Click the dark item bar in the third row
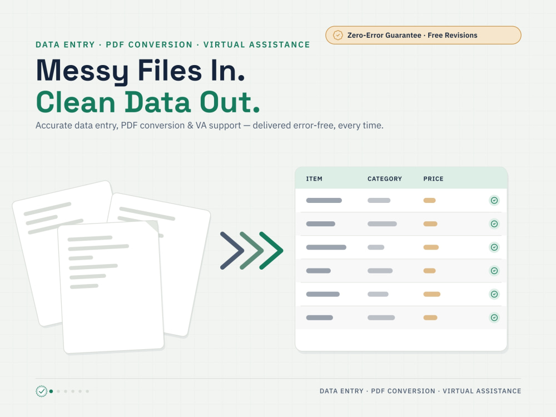Screen dimensions: 556x417 [x=326, y=247]
